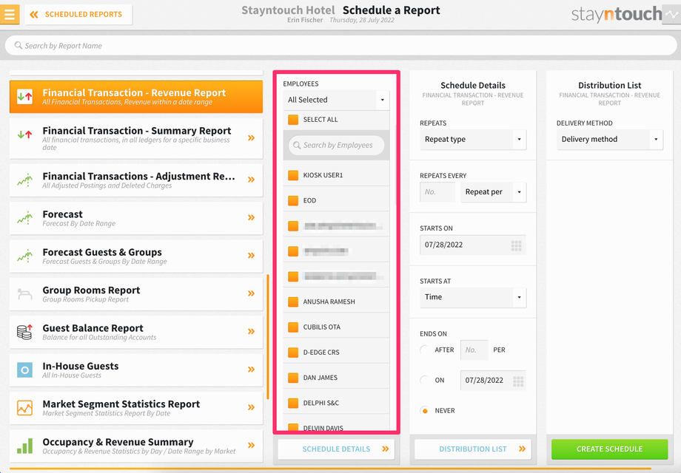Viewport: 681px width, 473px height.
Task: Click the Ends On After No. field
Action: (474, 350)
